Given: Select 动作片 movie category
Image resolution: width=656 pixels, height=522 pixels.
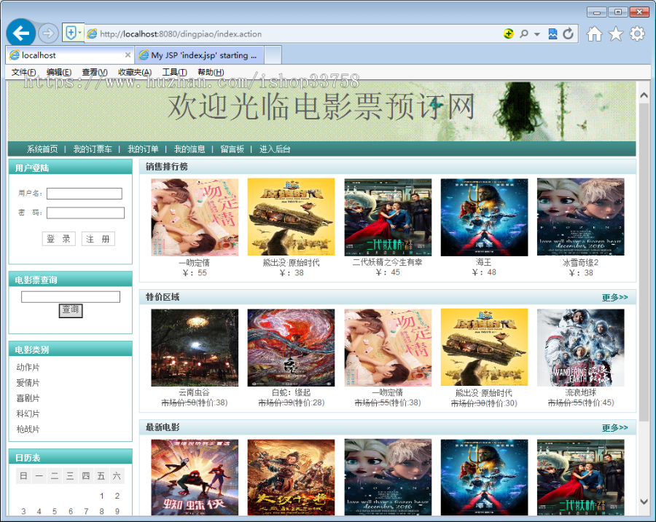Looking at the screenshot, I should click(x=28, y=368).
